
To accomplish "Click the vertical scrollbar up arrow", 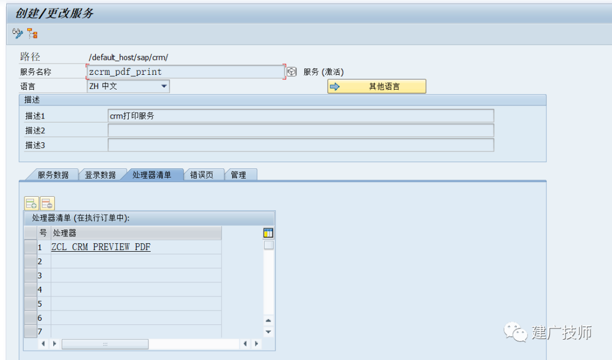I will click(x=269, y=320).
